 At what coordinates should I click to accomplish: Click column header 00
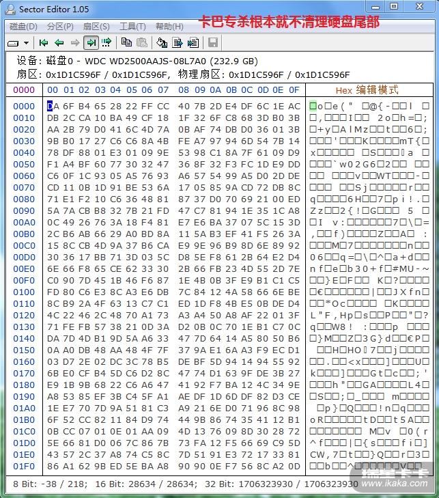coord(53,90)
